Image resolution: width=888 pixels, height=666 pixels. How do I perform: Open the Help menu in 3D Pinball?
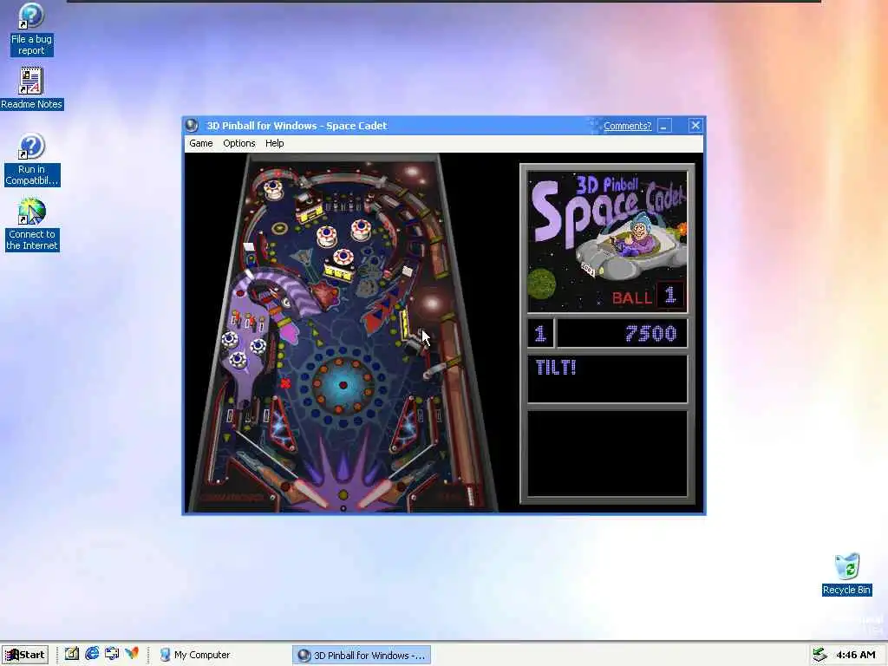point(275,143)
